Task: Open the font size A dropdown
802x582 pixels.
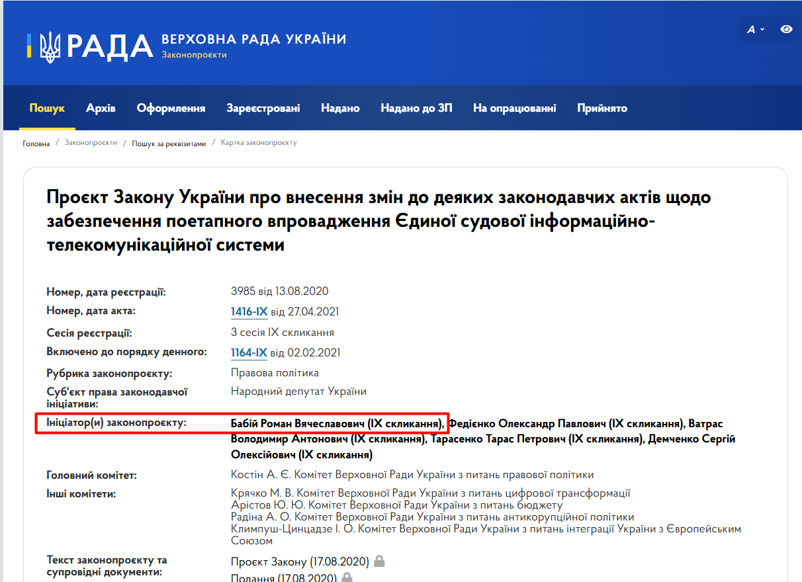Action: (x=756, y=29)
